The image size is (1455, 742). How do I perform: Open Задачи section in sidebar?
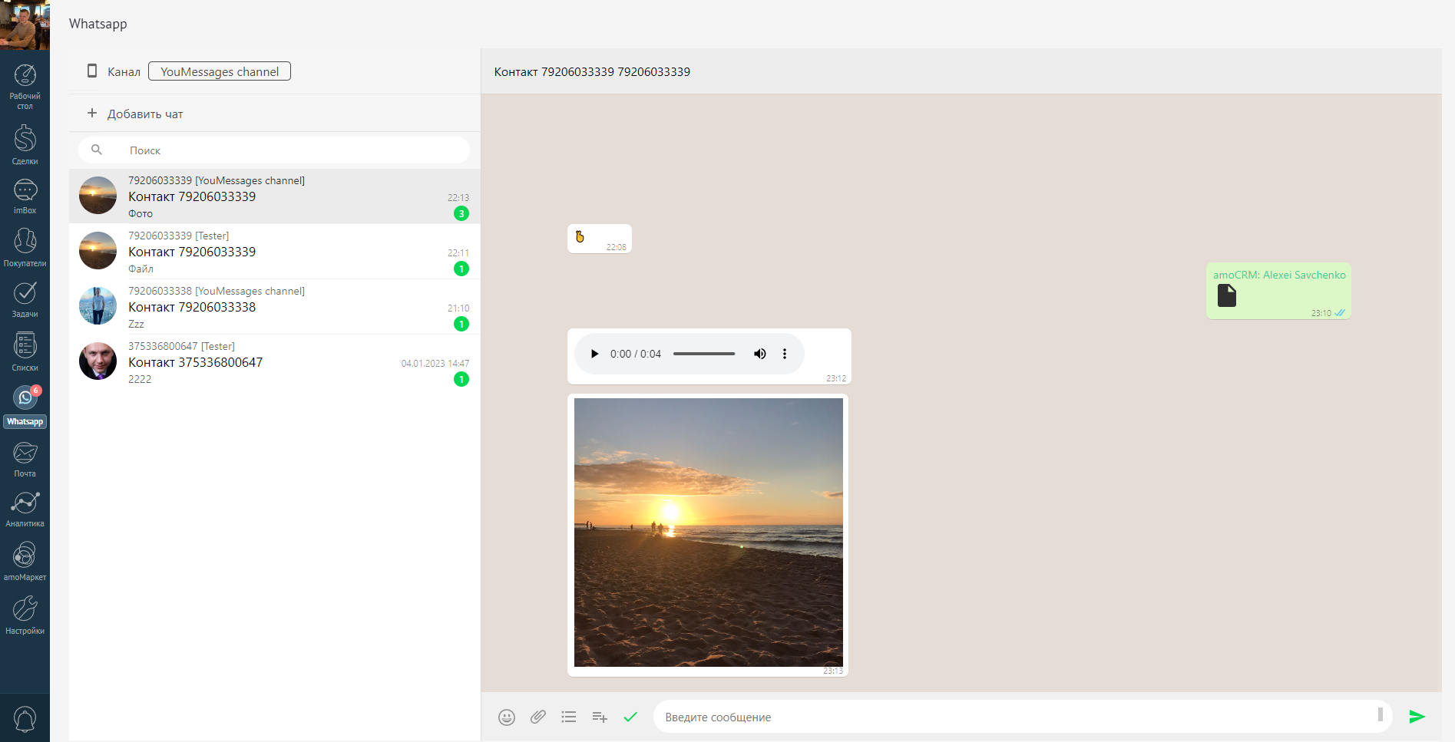tap(25, 299)
